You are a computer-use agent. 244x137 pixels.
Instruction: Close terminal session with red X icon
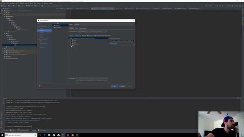pyautogui.click(x=3, y=103)
